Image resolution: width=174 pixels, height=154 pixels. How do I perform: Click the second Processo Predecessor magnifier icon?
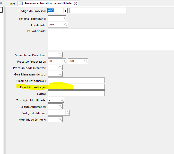(x=86, y=61)
